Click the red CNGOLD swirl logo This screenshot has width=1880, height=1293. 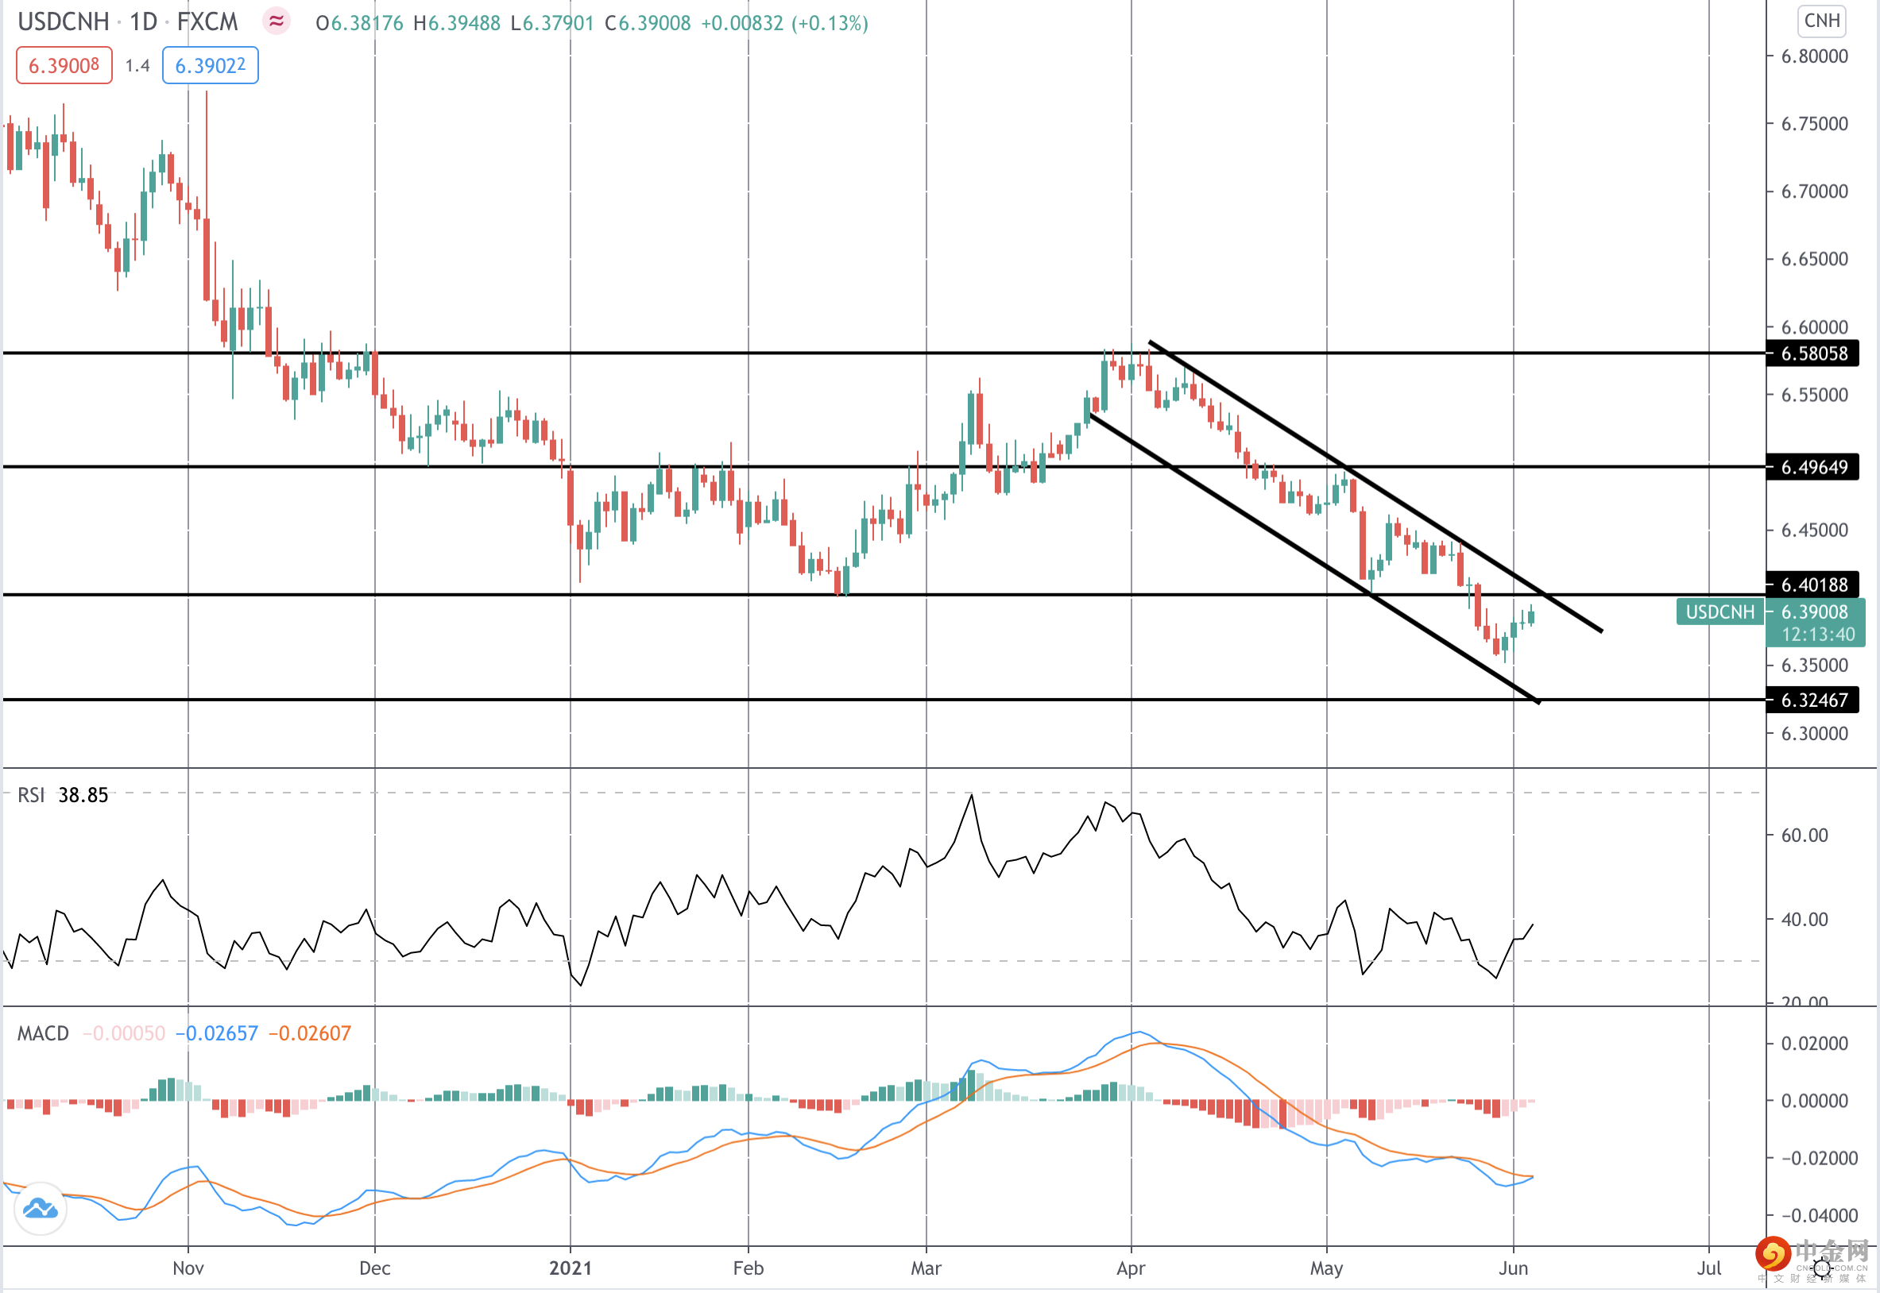1772,1254
